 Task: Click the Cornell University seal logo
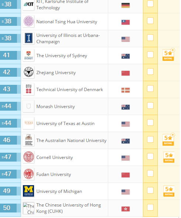click(x=28, y=157)
